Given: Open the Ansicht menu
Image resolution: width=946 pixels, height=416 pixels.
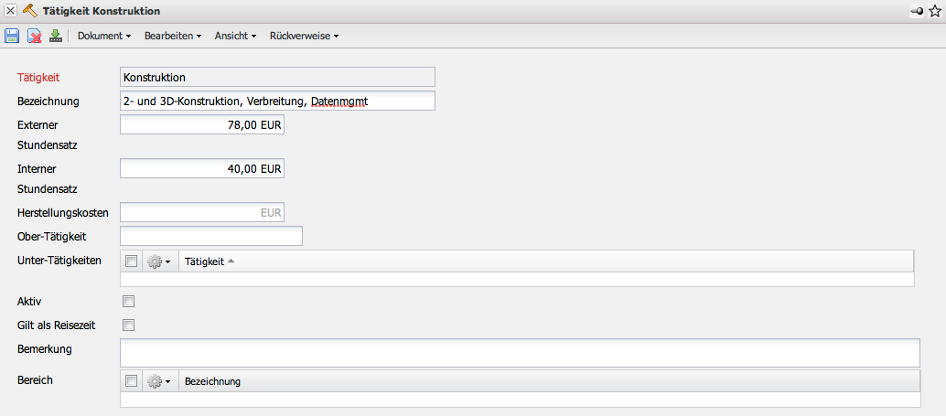Looking at the screenshot, I should click(x=235, y=37).
